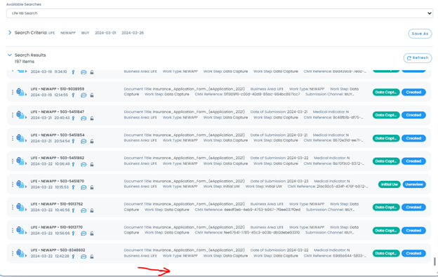Screen dimensions: 438x277
Task: Select title LIFE - NEWAPP - 510-9013762
Action: pos(57,204)
